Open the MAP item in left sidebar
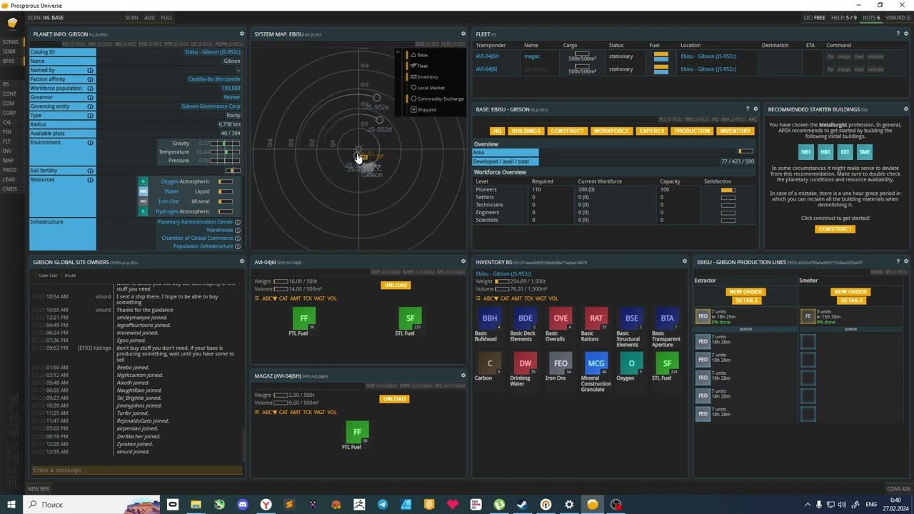Screen dimensions: 914x514 pyautogui.click(x=8, y=161)
